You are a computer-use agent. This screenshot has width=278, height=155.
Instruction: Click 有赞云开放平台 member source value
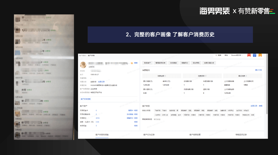tap(96, 92)
